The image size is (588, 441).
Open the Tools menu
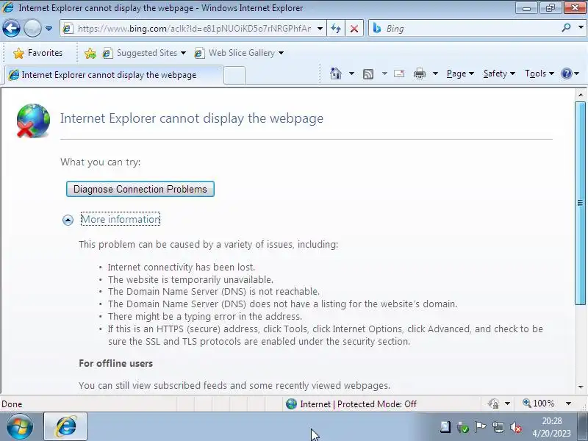(x=539, y=73)
